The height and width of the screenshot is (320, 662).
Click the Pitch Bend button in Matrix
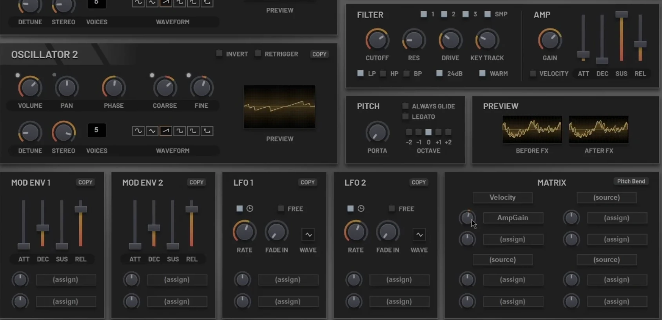click(631, 181)
